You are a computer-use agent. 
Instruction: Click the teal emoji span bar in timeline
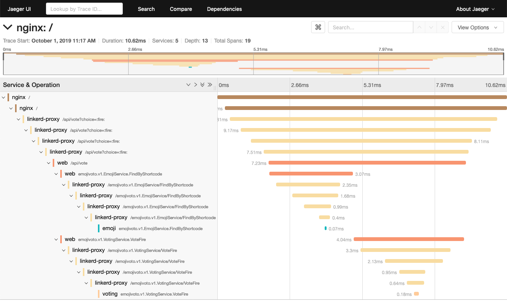(x=325, y=228)
